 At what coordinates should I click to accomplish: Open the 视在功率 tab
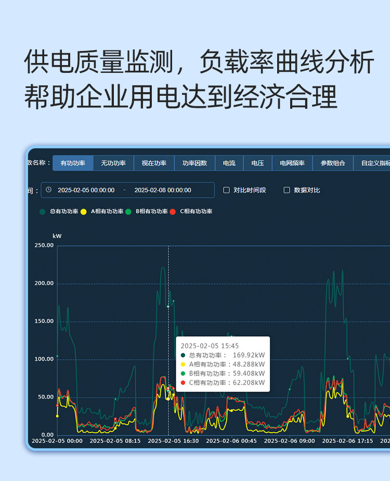[154, 163]
